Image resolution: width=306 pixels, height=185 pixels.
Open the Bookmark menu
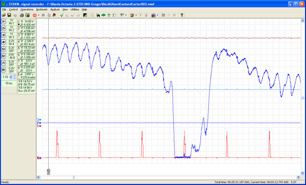42,9
